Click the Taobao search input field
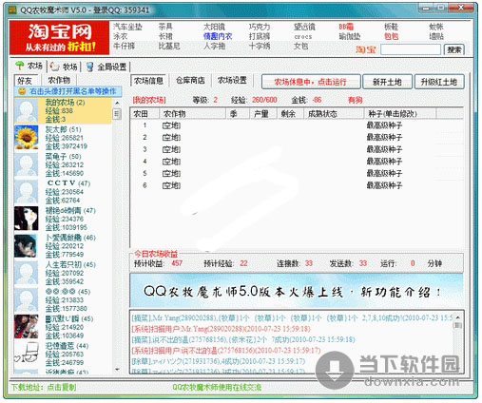Screen dimensions: 482x403 click(x=411, y=49)
